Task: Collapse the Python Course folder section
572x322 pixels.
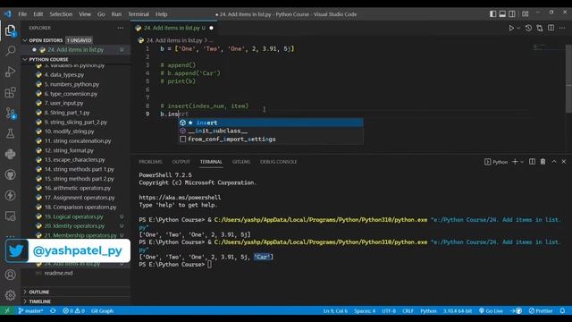Action: coord(76,60)
